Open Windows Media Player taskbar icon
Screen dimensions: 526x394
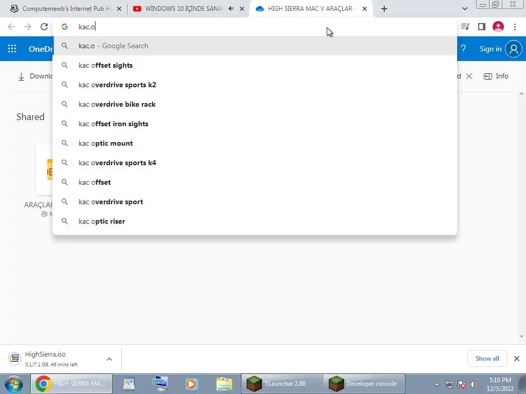coord(192,384)
